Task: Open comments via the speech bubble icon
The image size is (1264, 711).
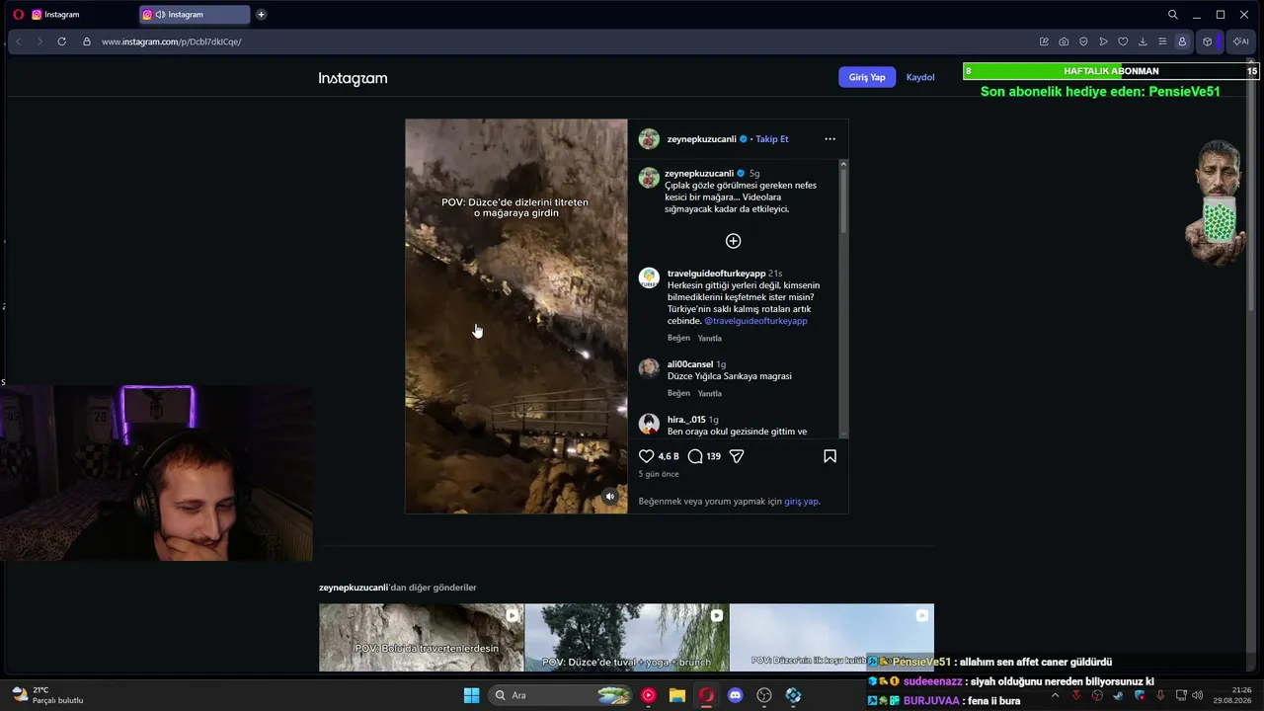Action: click(x=695, y=456)
